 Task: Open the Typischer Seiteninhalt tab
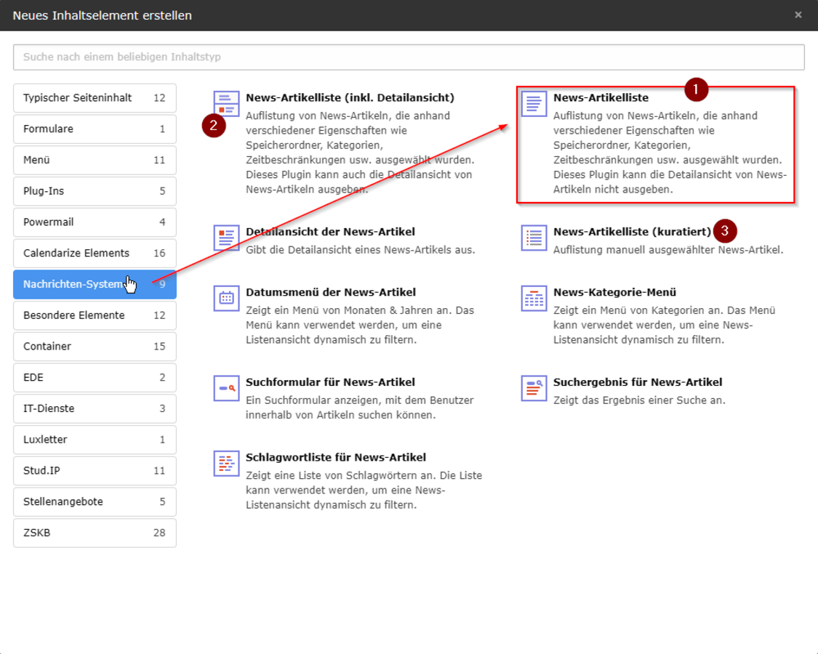coord(95,98)
